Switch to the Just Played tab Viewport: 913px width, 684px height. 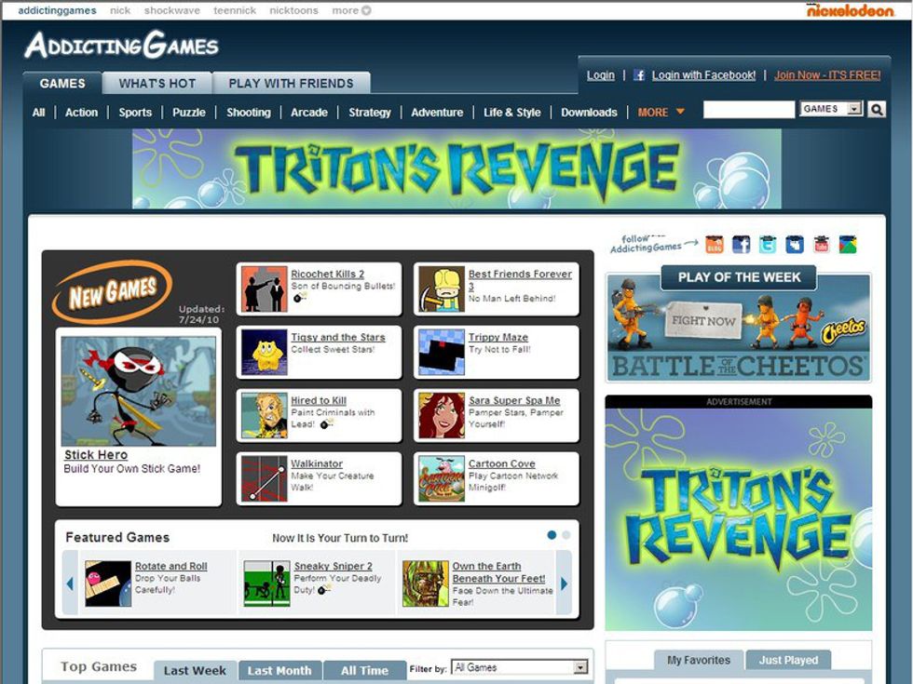coord(788,660)
